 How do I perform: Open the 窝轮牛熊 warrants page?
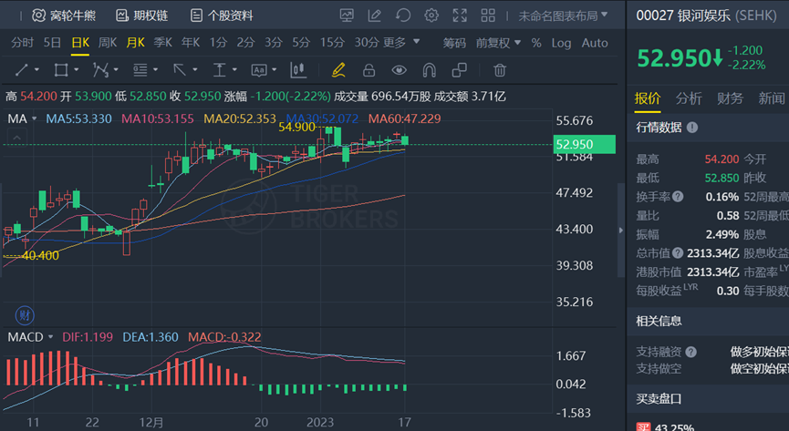coord(64,15)
